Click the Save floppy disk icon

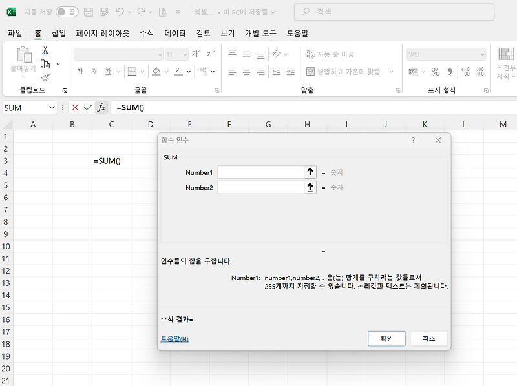coord(89,12)
